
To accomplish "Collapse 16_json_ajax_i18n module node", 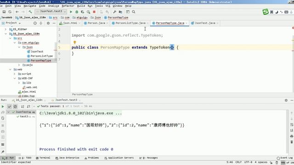I will click(x=6, y=33).
